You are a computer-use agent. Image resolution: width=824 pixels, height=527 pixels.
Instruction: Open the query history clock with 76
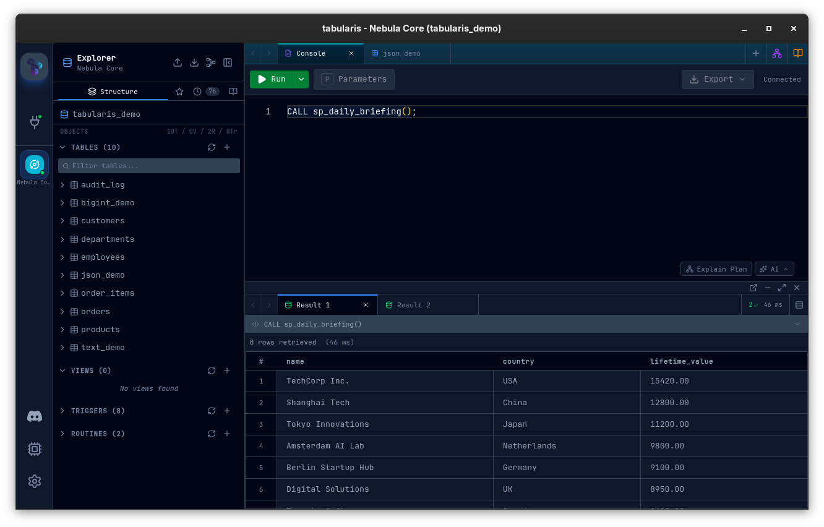pyautogui.click(x=206, y=92)
